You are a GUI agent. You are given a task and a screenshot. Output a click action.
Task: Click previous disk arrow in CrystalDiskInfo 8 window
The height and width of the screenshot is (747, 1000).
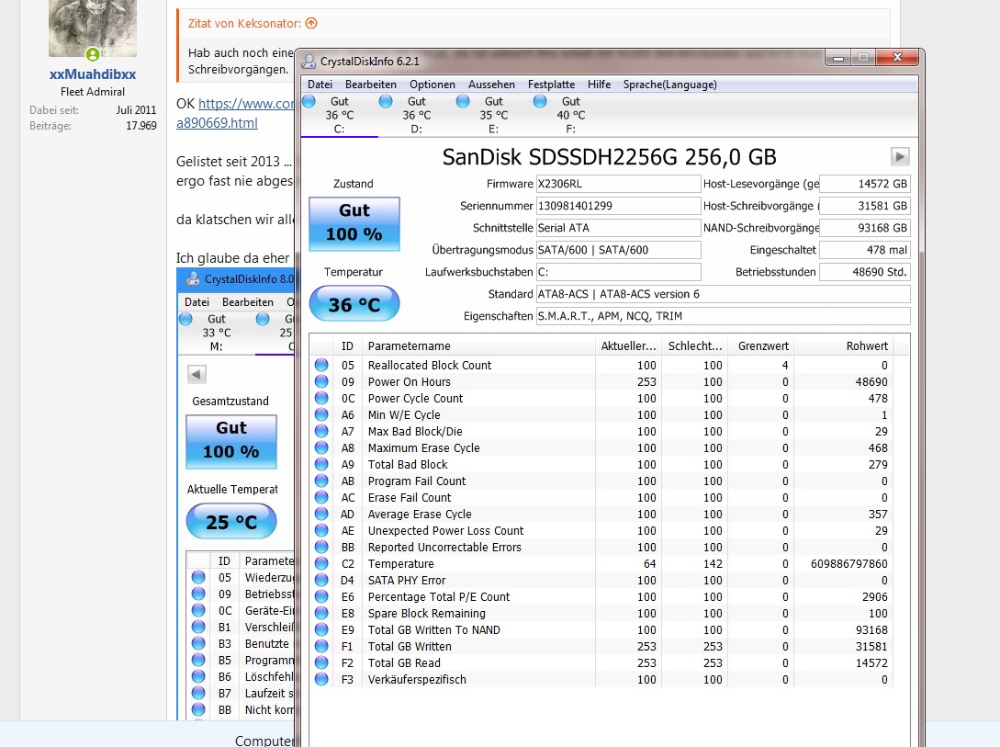(x=197, y=374)
